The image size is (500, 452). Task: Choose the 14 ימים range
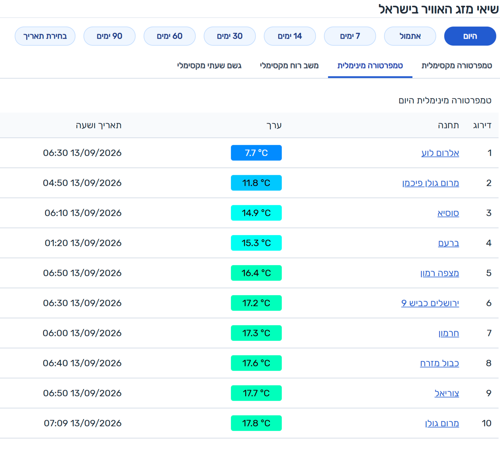[290, 36]
